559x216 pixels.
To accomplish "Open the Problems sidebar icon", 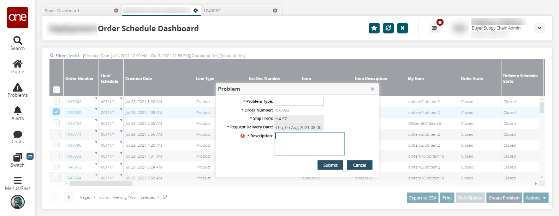I will (18, 90).
